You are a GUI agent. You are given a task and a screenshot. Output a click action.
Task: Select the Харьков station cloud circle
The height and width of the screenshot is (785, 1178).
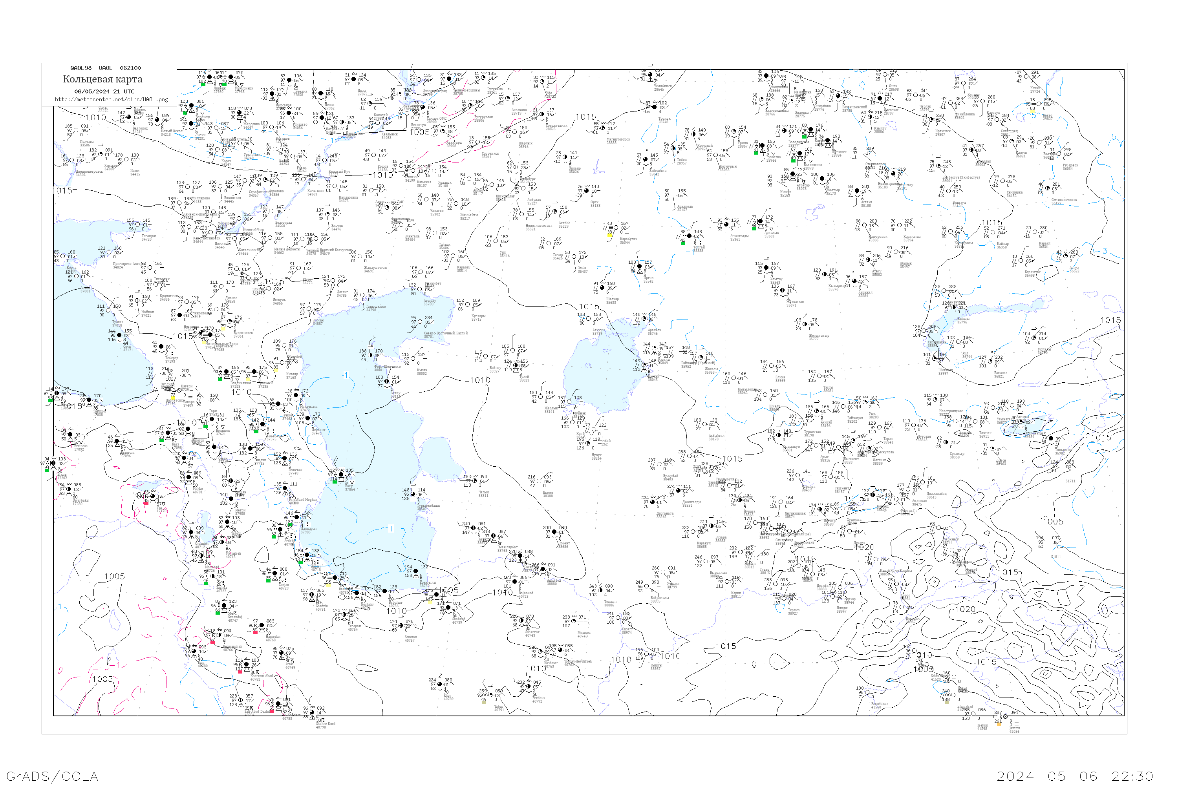pyautogui.click(x=100, y=155)
